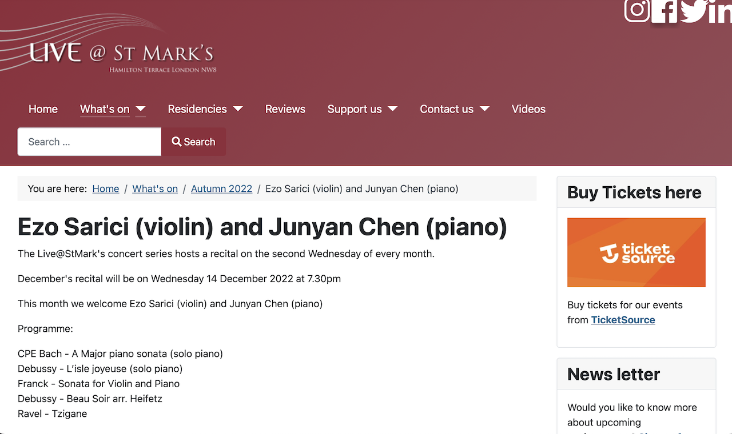Expand the Residencies dropdown arrow

[238, 109]
